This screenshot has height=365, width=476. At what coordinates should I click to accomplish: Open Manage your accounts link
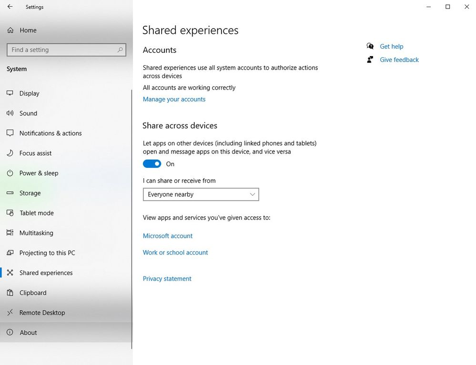click(174, 99)
